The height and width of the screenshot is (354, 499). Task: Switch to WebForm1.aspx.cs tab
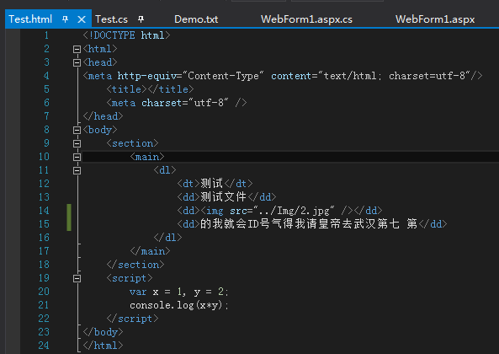coord(306,19)
